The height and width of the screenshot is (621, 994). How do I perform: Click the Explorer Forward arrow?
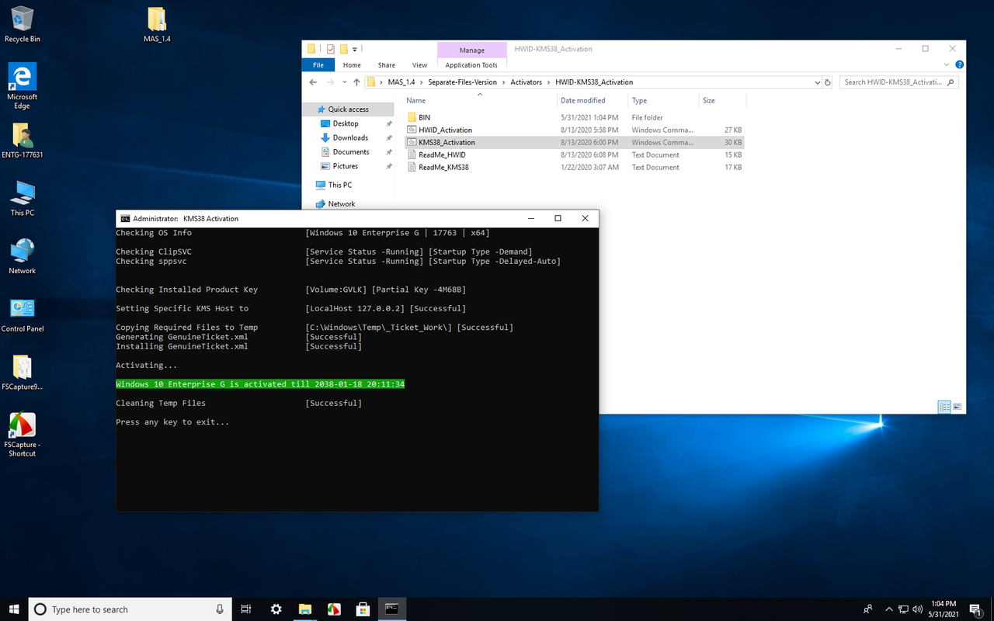[x=332, y=82]
